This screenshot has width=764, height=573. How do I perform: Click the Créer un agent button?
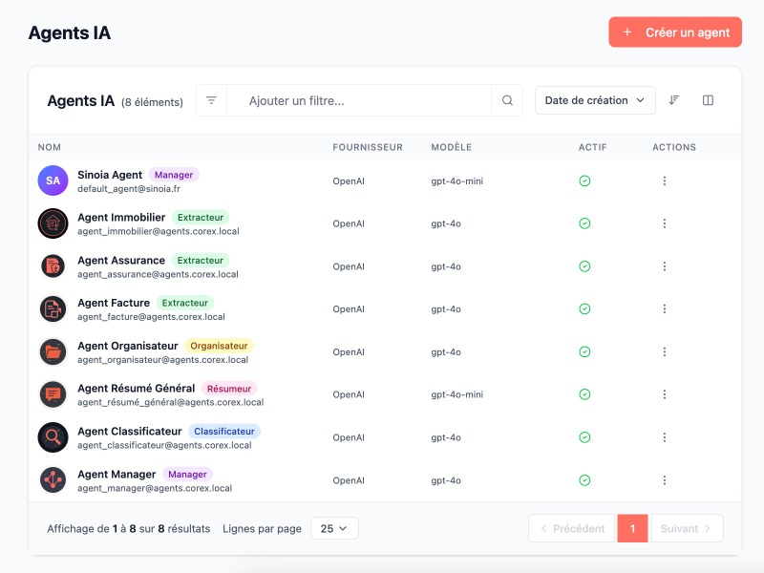point(675,32)
